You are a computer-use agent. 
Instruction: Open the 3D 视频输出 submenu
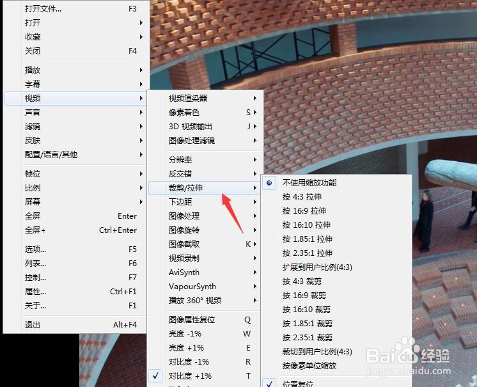[x=205, y=126]
